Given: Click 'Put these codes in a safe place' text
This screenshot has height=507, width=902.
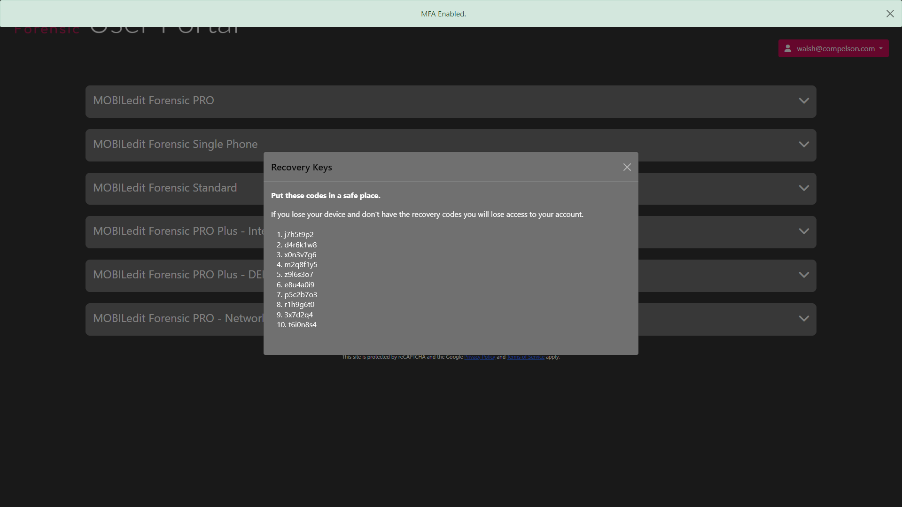Looking at the screenshot, I should click(x=326, y=196).
